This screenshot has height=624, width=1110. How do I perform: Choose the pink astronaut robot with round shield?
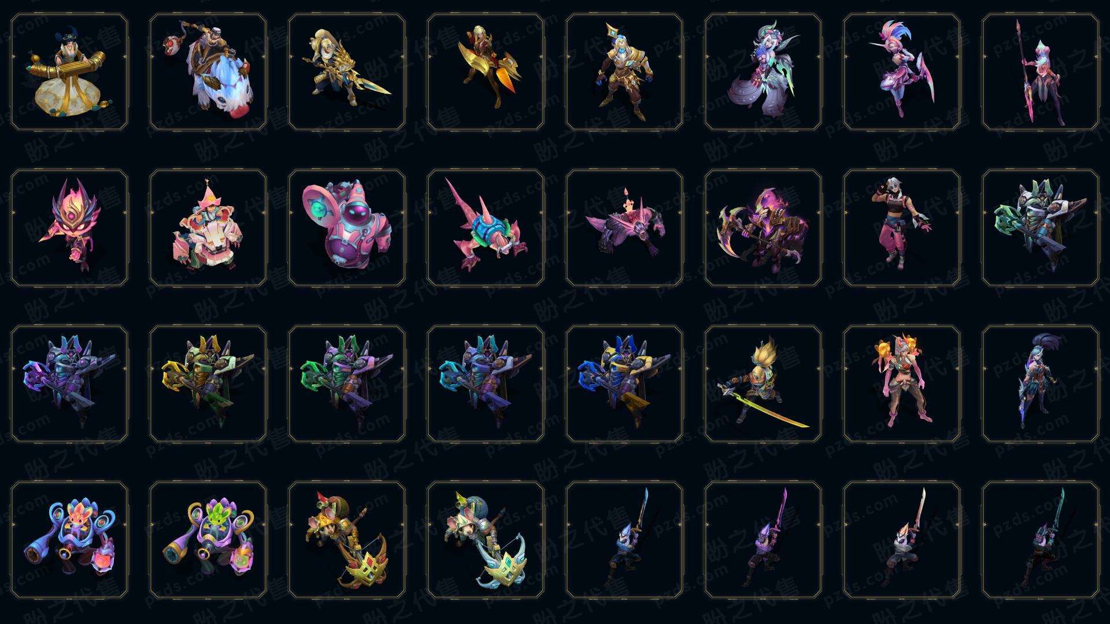[x=347, y=228]
